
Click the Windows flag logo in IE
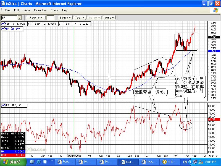pyautogui.click(x=216, y=10)
